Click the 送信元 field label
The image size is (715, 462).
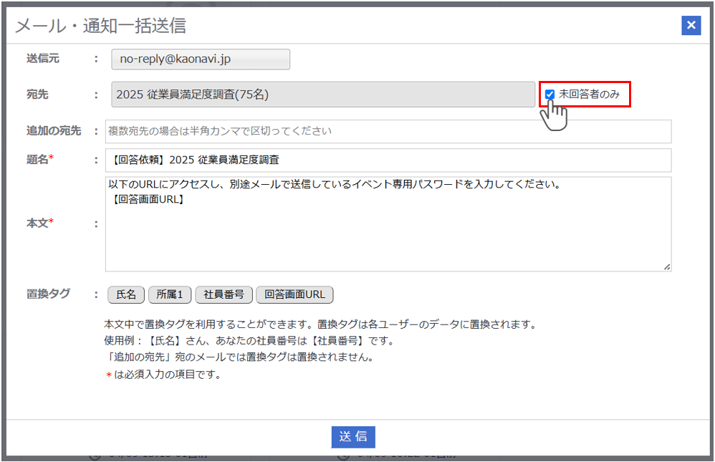(43, 59)
